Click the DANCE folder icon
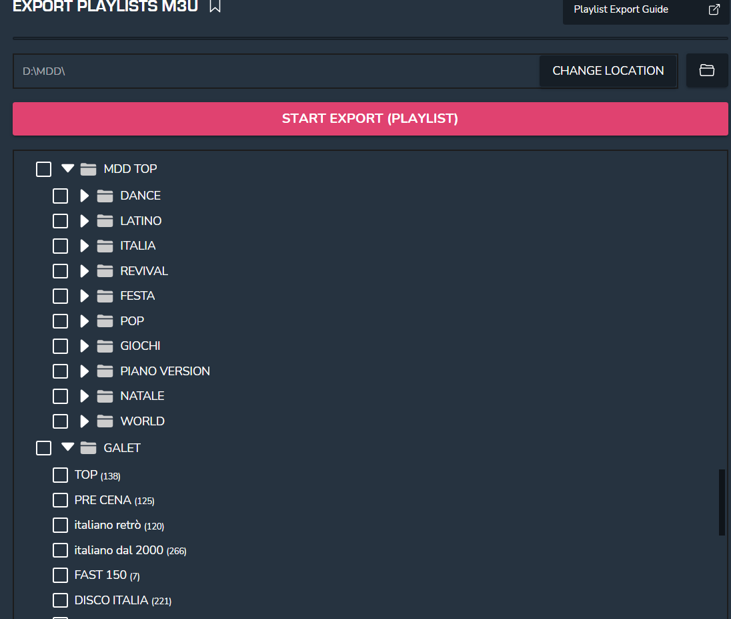Viewport: 731px width, 619px height. point(105,196)
